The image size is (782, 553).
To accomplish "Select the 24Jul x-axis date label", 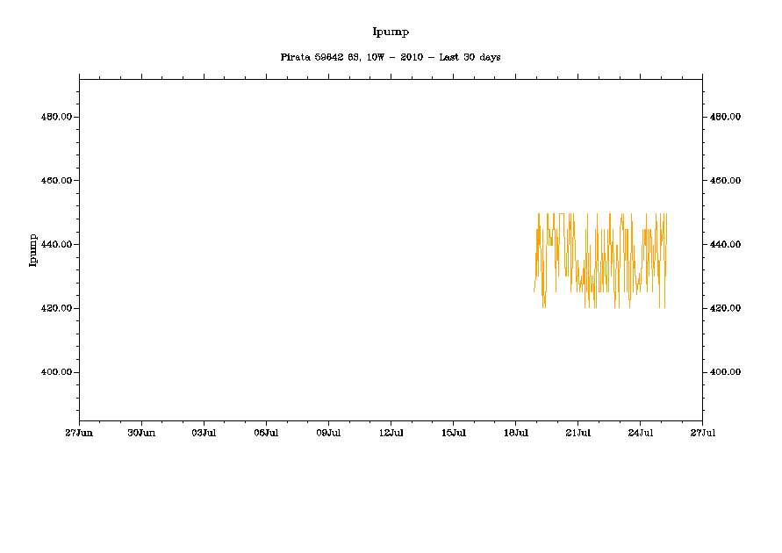I will 640,433.
